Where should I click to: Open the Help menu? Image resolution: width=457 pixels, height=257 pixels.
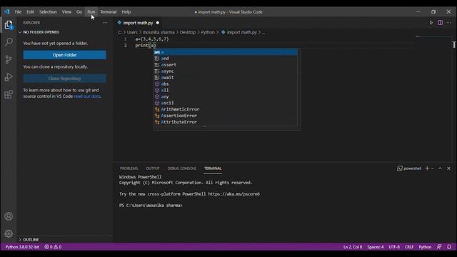126,12
